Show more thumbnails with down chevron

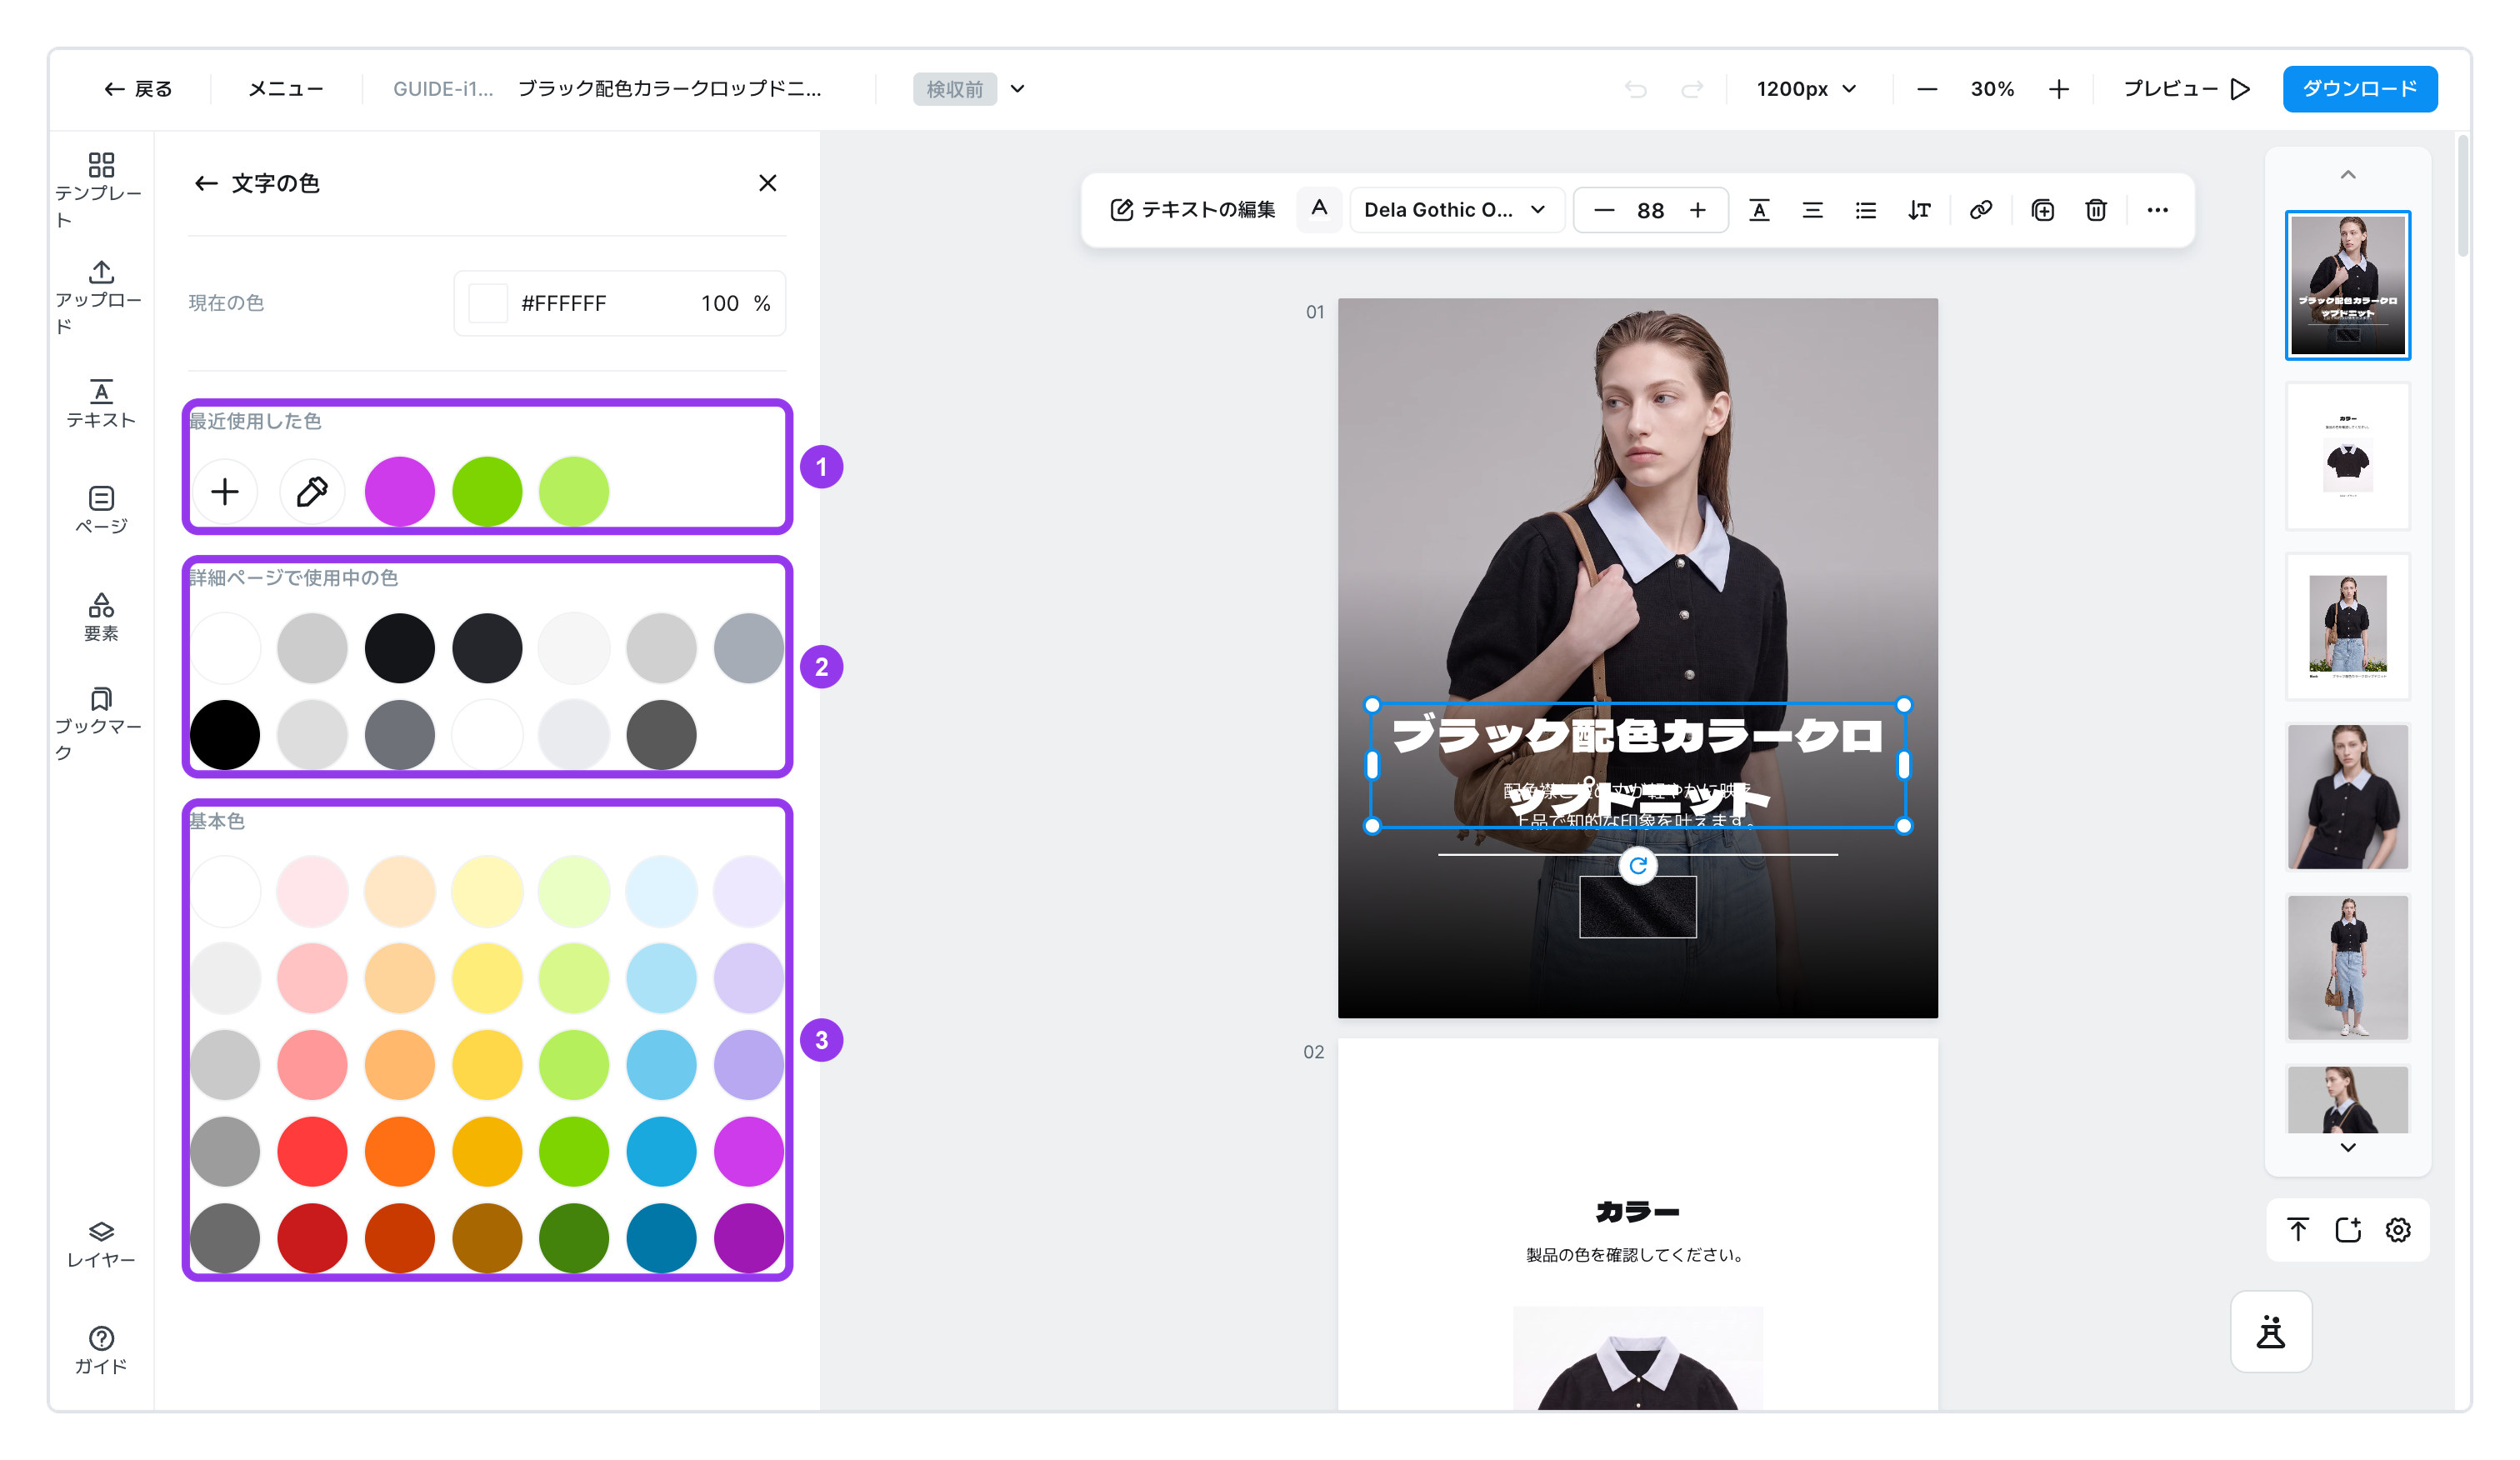coord(2348,1147)
